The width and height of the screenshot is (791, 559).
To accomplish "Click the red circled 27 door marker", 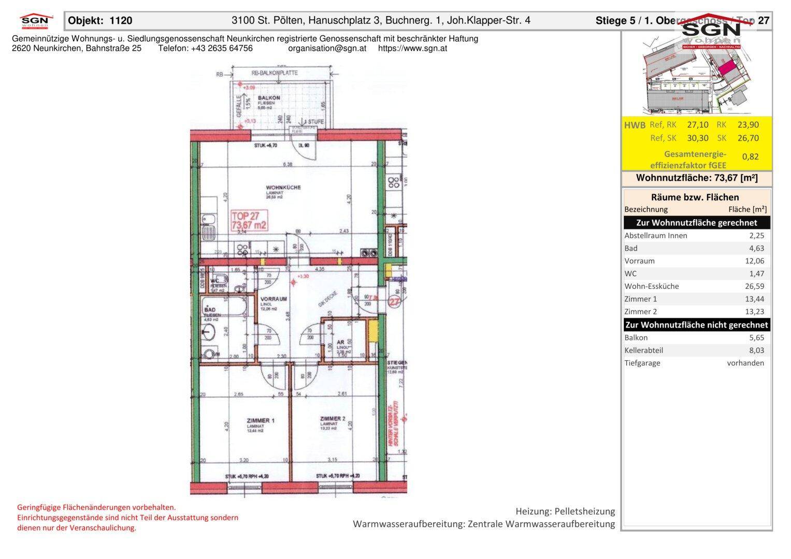I will [x=395, y=302].
